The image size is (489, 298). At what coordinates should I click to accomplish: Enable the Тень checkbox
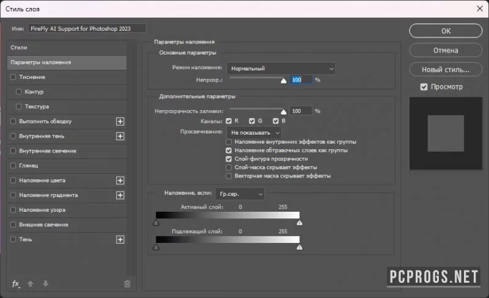(x=13, y=239)
